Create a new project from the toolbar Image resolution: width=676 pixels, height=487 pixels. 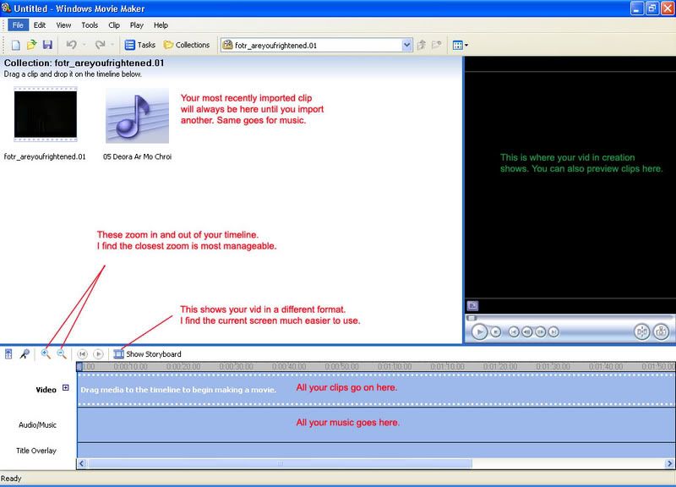point(15,45)
